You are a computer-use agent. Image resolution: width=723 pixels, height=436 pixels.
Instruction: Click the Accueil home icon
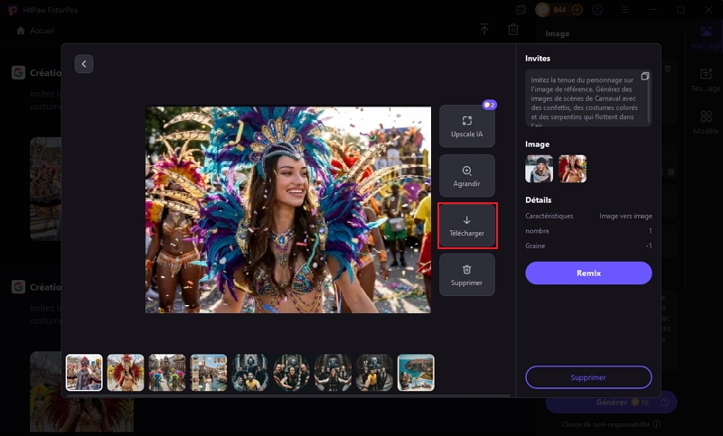point(20,31)
